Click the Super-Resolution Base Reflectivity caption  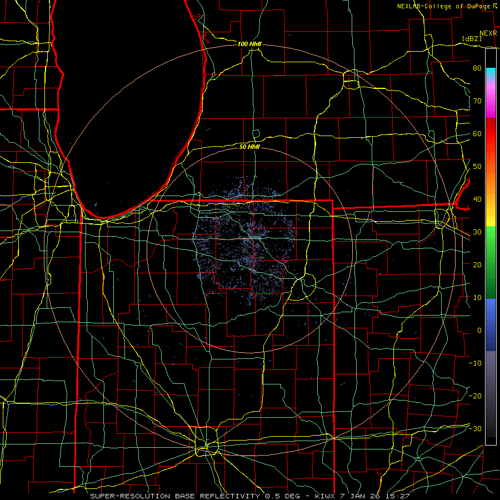point(249,496)
